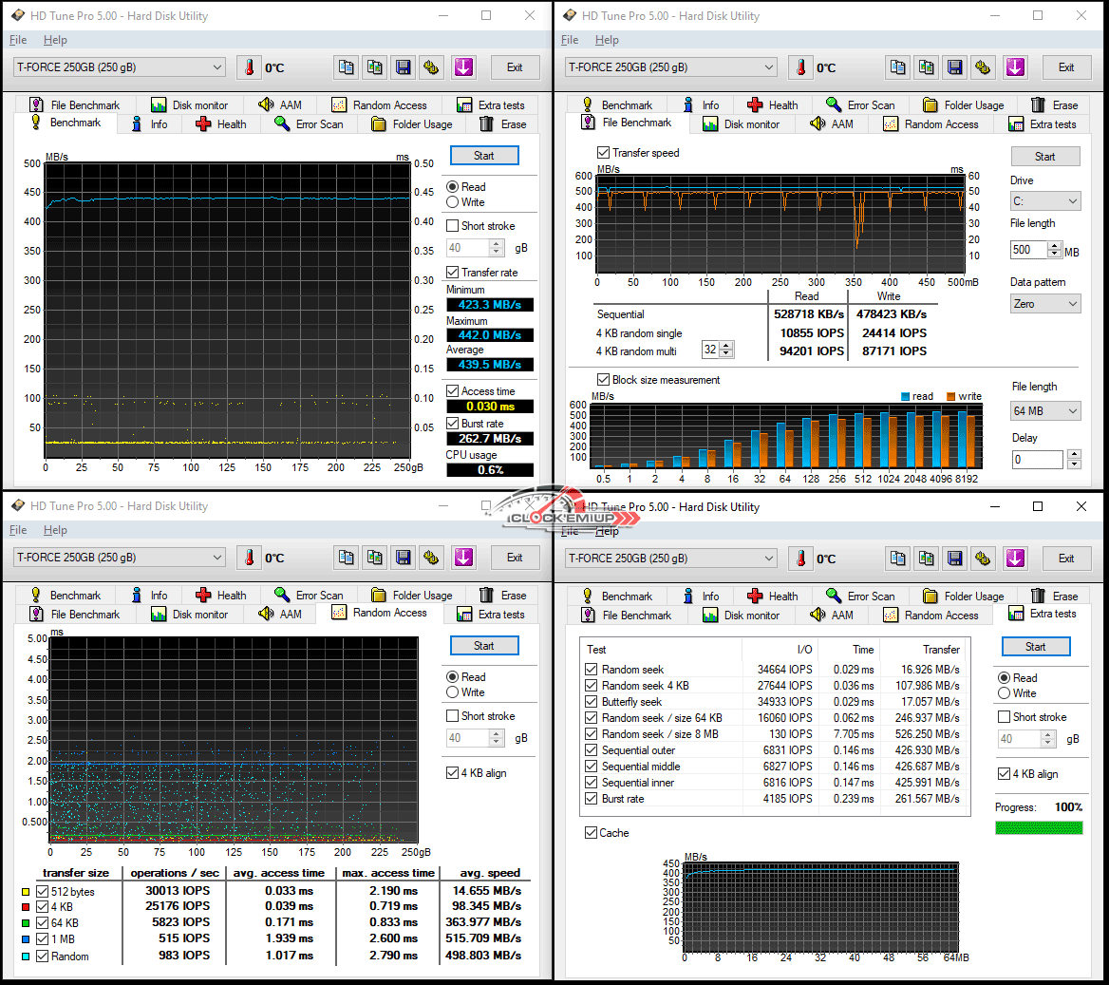The height and width of the screenshot is (985, 1109).
Task: Uncheck the Cache checkbox
Action: click(x=591, y=833)
